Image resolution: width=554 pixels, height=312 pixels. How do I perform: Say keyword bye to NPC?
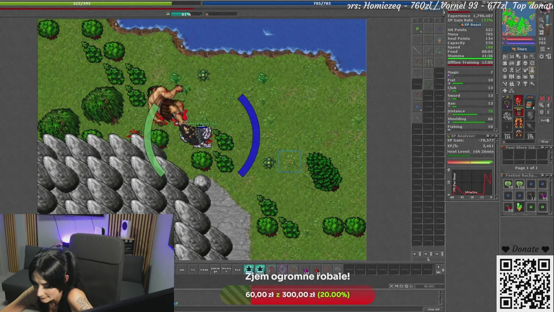click(x=238, y=270)
